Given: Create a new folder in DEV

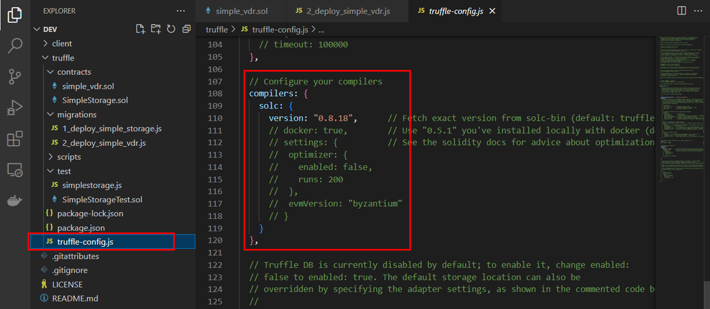Looking at the screenshot, I should pos(155,29).
